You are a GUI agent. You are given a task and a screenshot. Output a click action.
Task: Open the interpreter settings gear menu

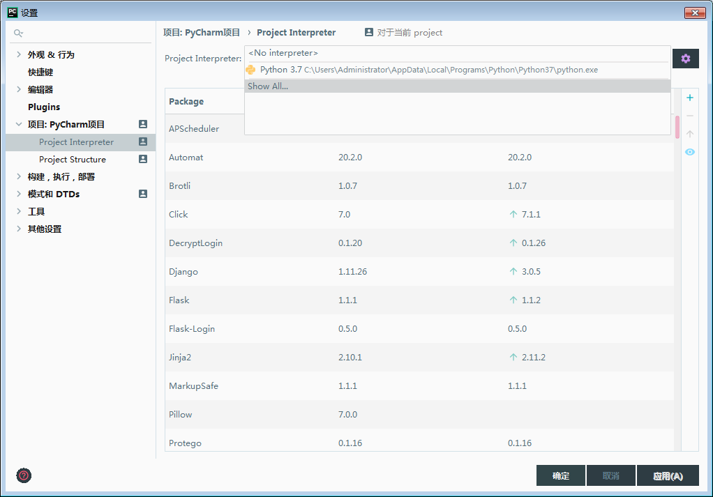coord(685,59)
